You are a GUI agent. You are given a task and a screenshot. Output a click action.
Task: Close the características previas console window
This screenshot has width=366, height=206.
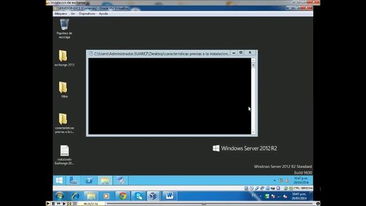point(250,53)
